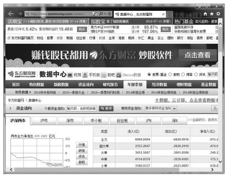Screen dimensions: 228x177
Task: Click the 研报 button beside chart
Action: (82, 151)
